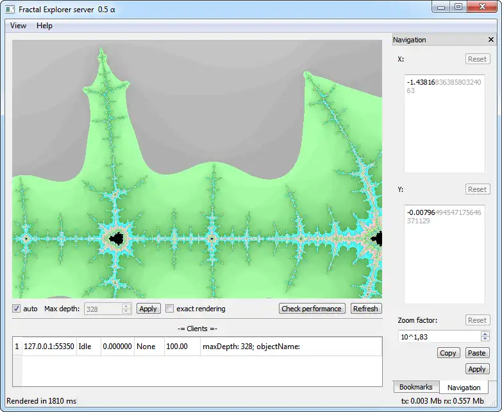
Task: Increase Max depth with up arrow
Action: pyautogui.click(x=126, y=306)
